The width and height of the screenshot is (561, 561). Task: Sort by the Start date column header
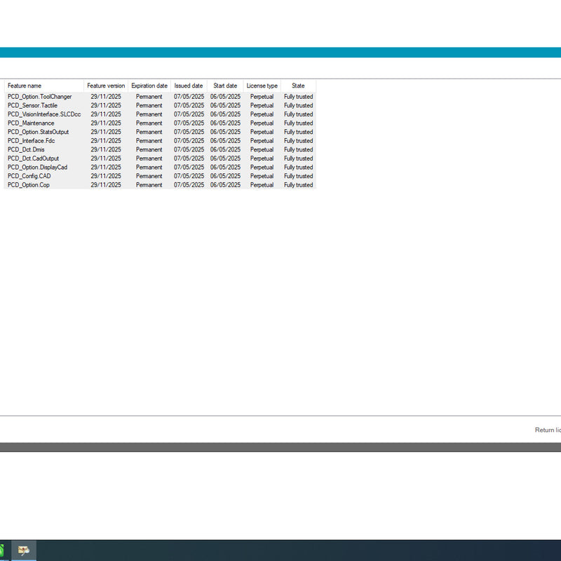coord(225,86)
